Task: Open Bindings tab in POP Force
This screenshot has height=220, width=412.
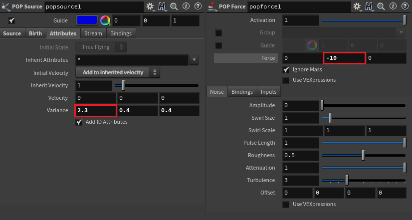Action: 242,92
